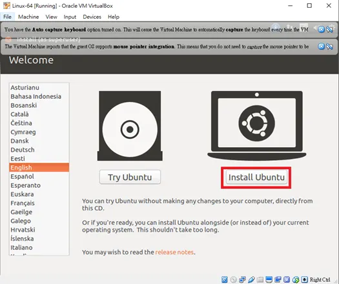339x284 pixels.
Task: Select Italiano in the language list
Action: point(39,247)
